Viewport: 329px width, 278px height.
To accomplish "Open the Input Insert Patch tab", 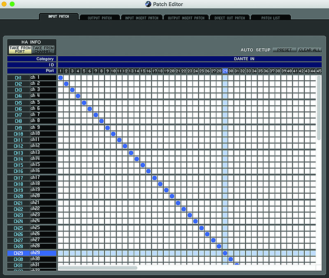I will 141,18.
